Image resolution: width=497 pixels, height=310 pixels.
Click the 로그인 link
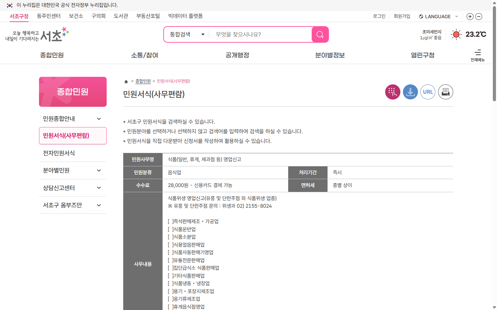[379, 16]
